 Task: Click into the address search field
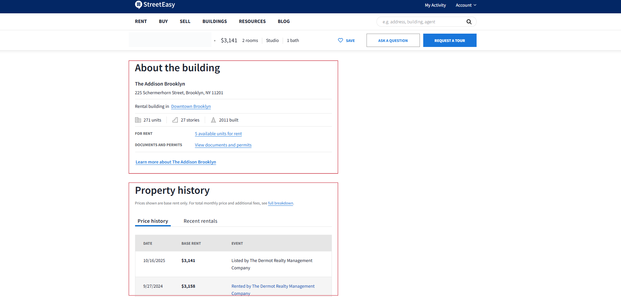click(x=422, y=22)
